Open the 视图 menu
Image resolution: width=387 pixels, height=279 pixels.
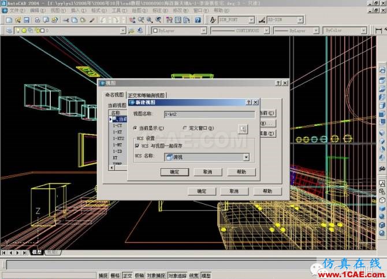coord(58,10)
